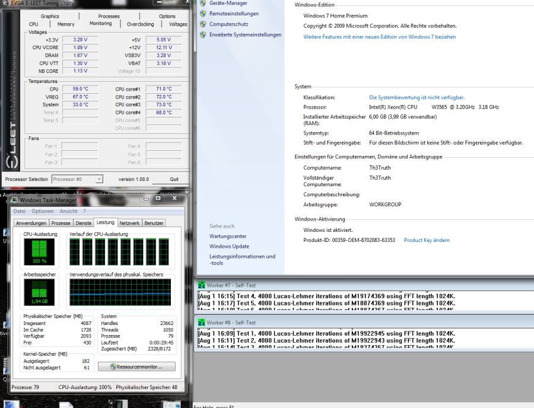Click shield icon beside Computerschutz
The height and width of the screenshot is (408, 534).
204,24
